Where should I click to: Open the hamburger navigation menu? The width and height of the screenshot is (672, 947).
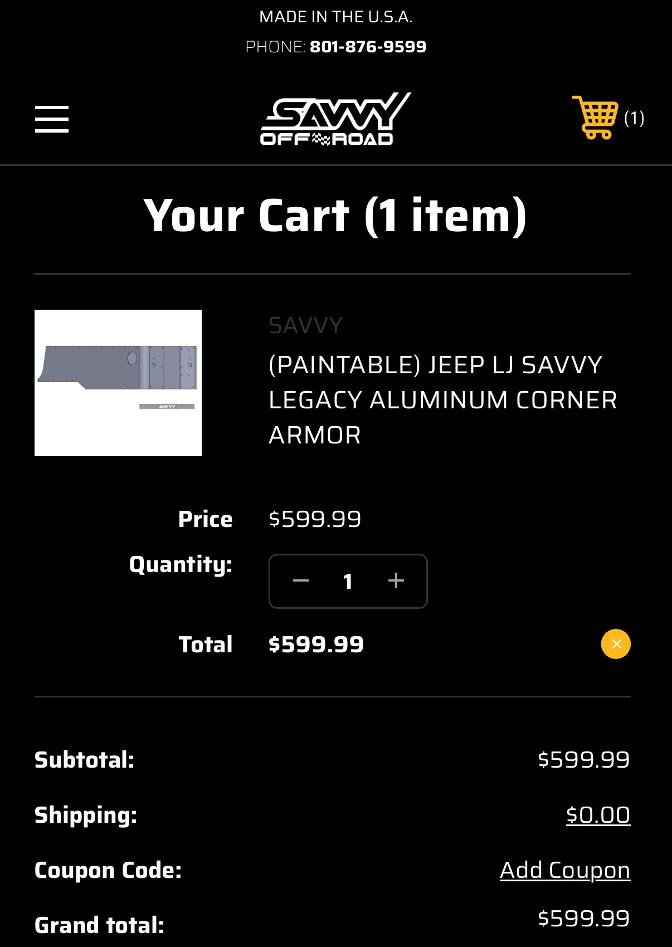coord(52,119)
